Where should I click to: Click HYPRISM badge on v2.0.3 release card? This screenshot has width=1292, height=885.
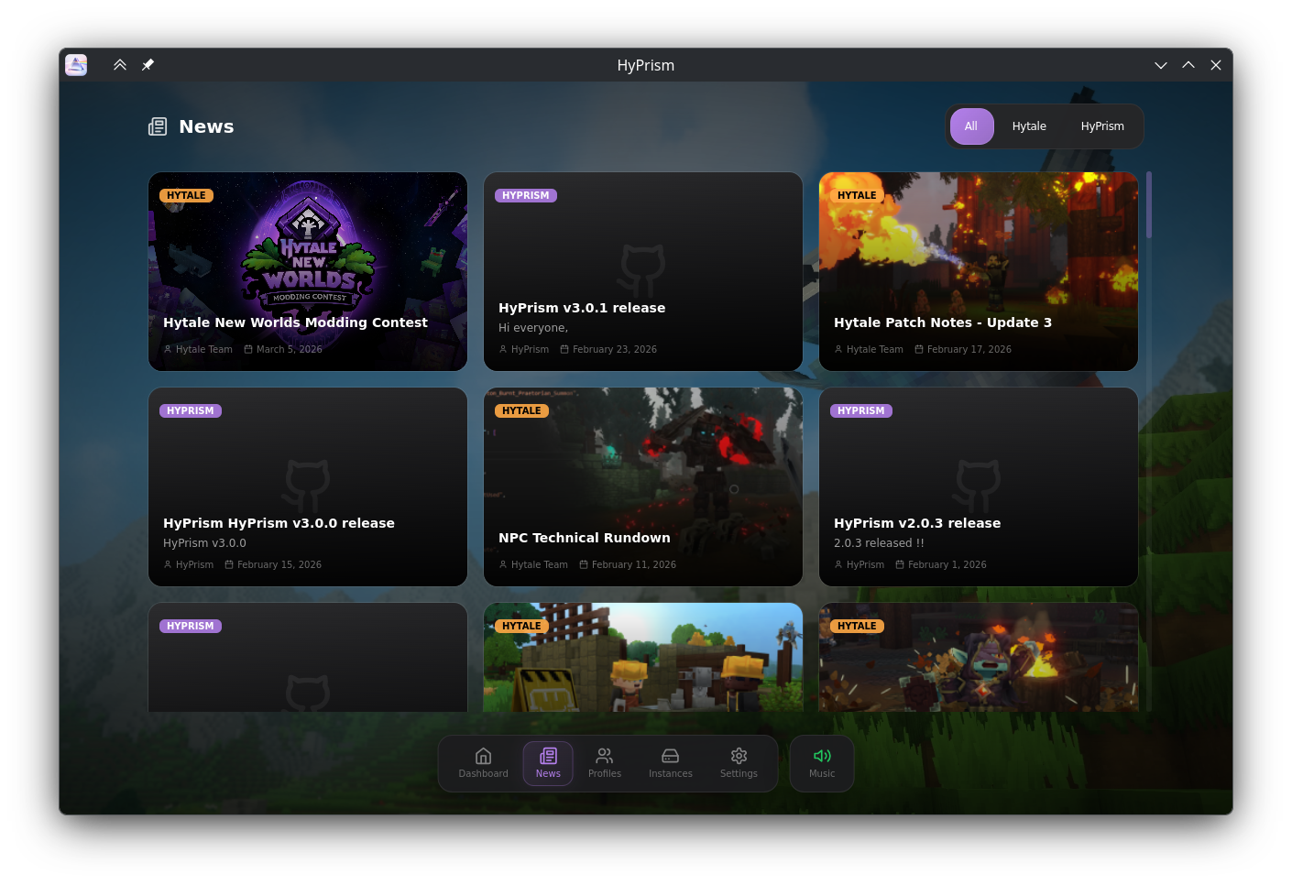pyautogui.click(x=861, y=410)
